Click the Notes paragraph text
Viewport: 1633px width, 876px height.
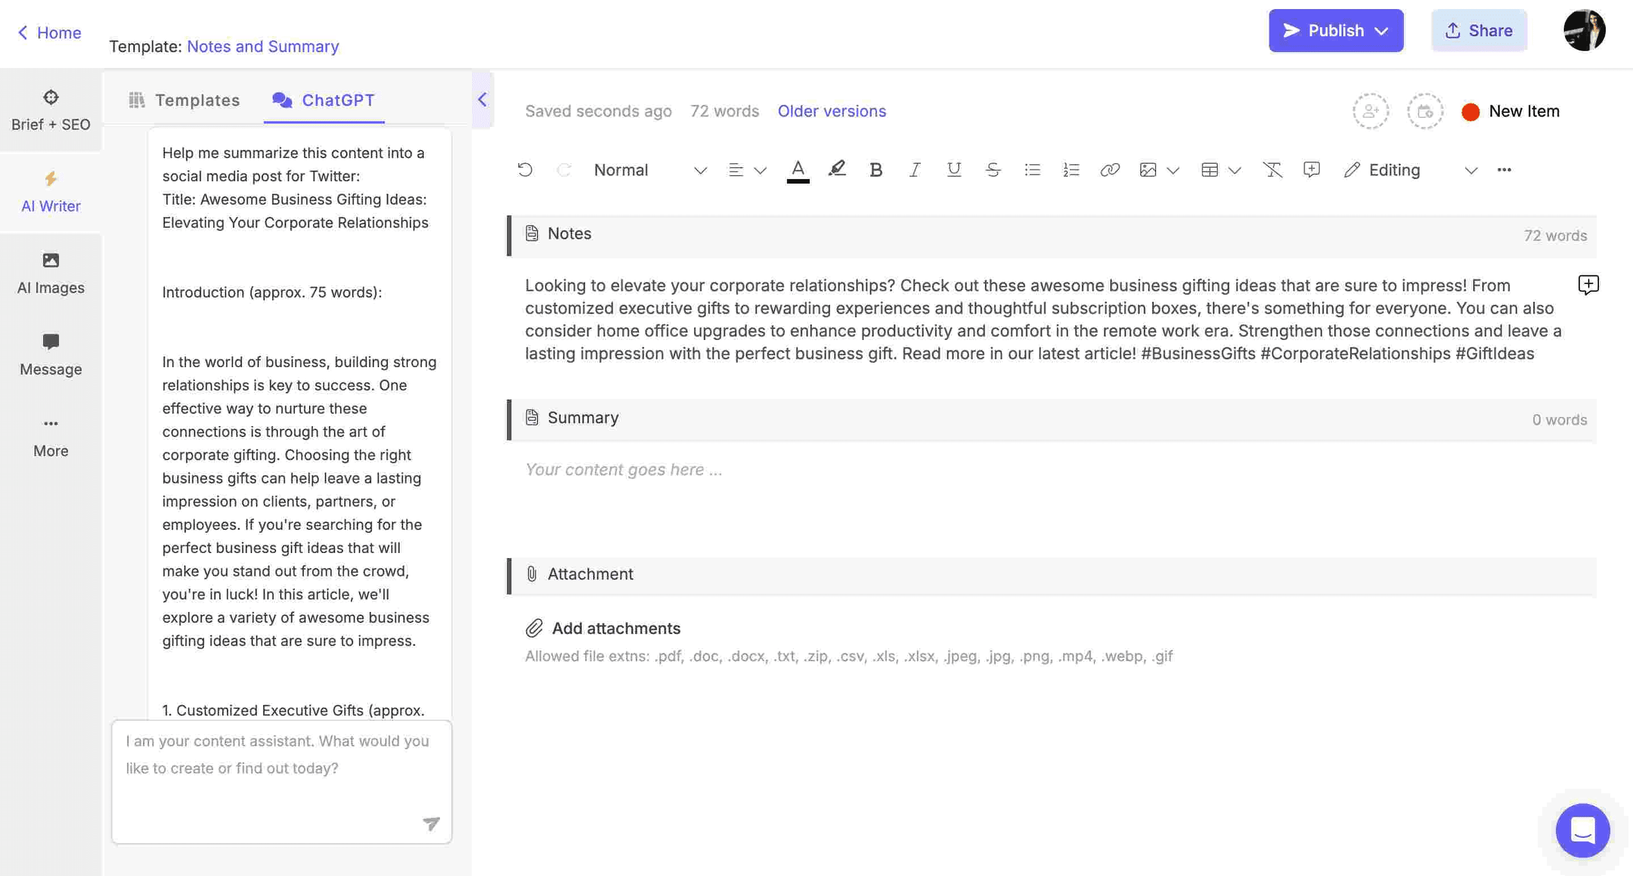coord(1043,319)
